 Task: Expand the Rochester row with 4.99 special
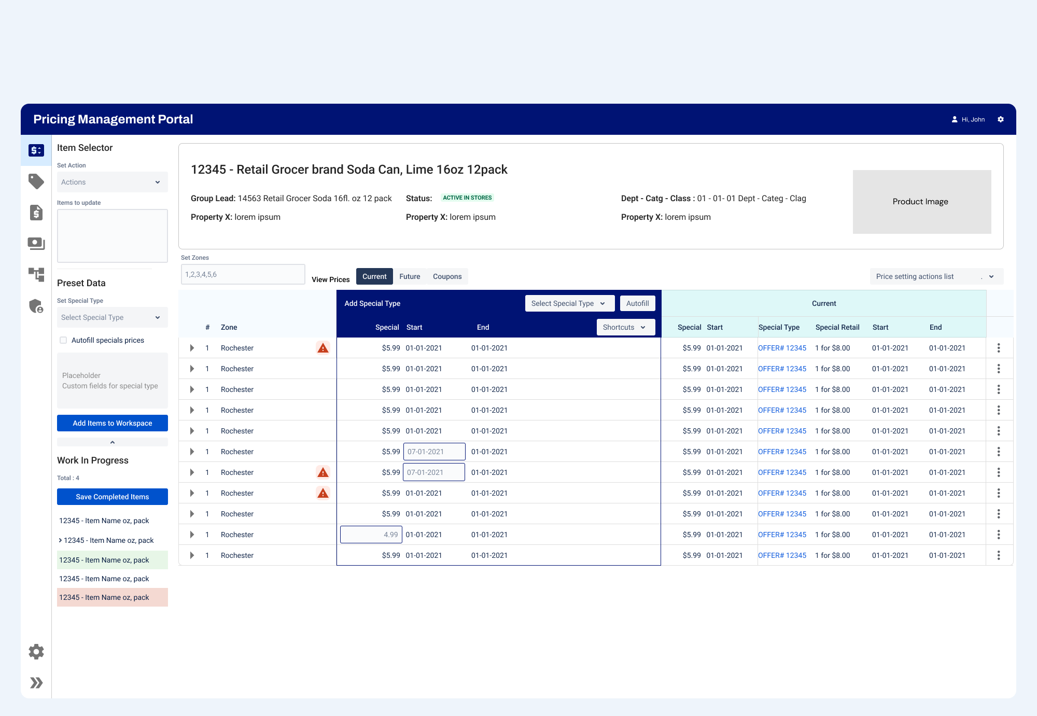(x=192, y=535)
